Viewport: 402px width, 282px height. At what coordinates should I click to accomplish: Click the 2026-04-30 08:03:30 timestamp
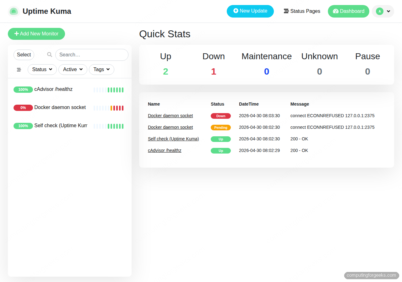click(x=259, y=116)
